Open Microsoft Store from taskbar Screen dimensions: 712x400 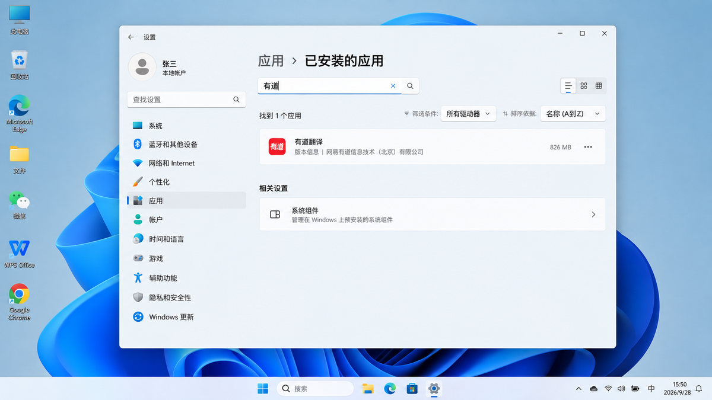[412, 389]
